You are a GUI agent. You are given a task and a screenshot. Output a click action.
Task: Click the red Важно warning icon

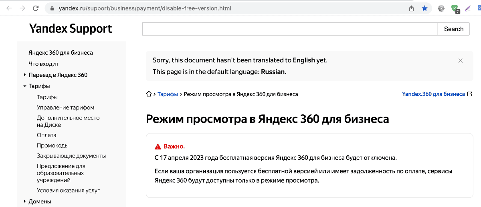pyautogui.click(x=158, y=146)
